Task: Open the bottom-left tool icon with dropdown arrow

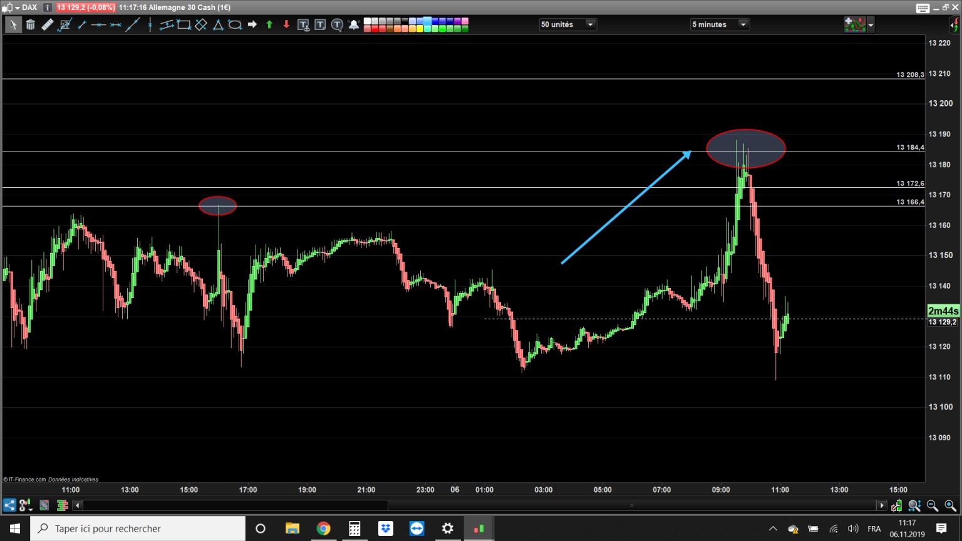Action: [x=25, y=505]
